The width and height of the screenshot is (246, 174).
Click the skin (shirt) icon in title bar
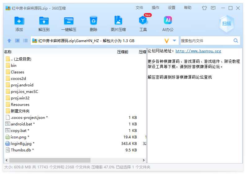point(204,8)
